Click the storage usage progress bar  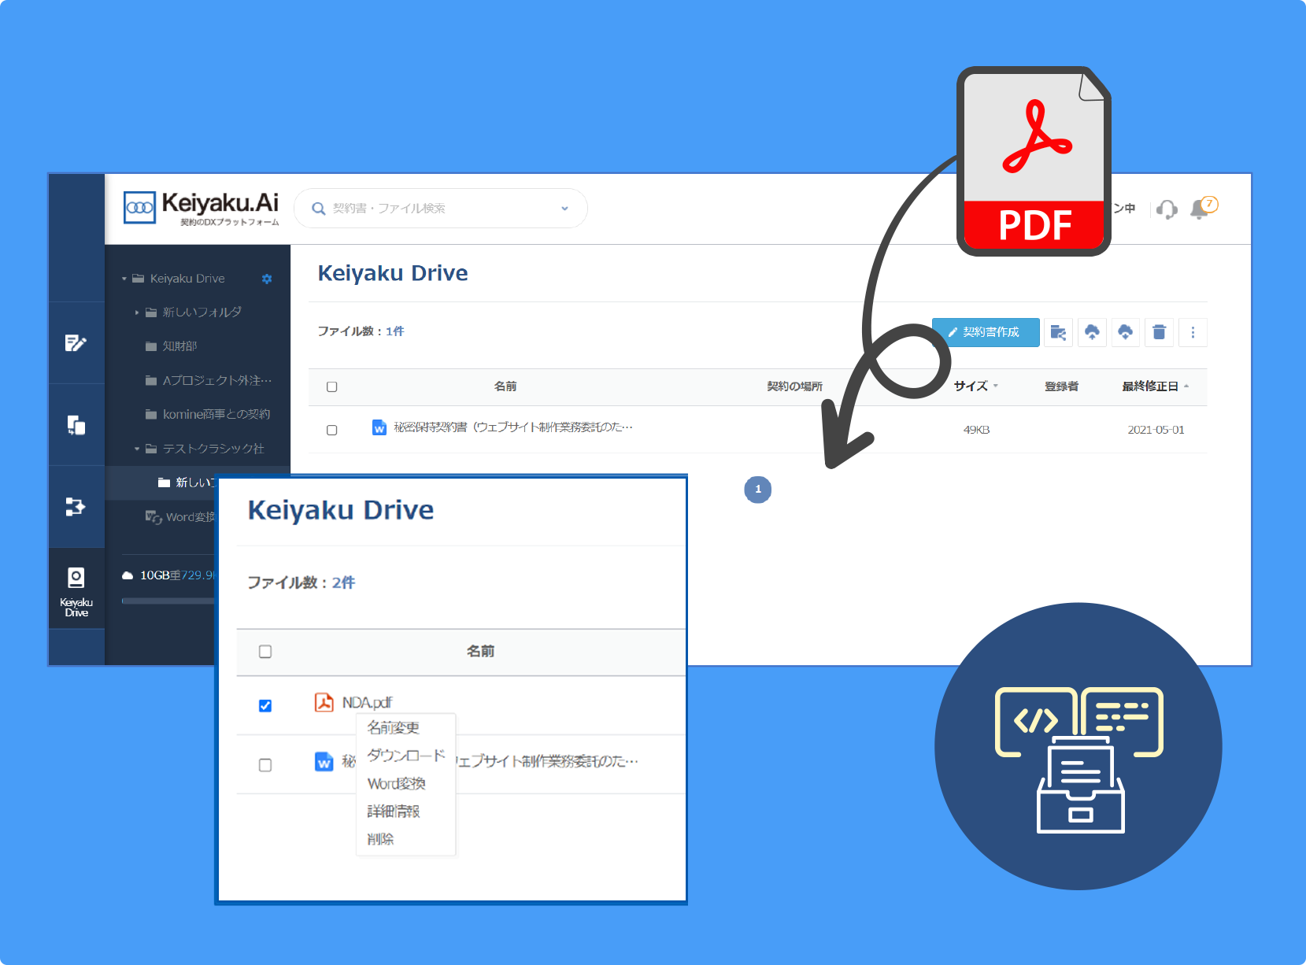coord(168,601)
